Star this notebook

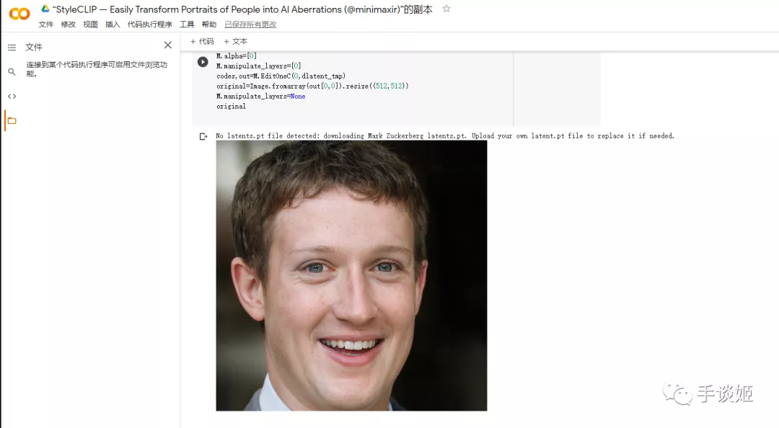446,9
